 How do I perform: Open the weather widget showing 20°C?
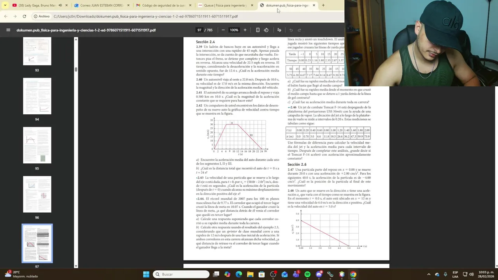coord(21,274)
